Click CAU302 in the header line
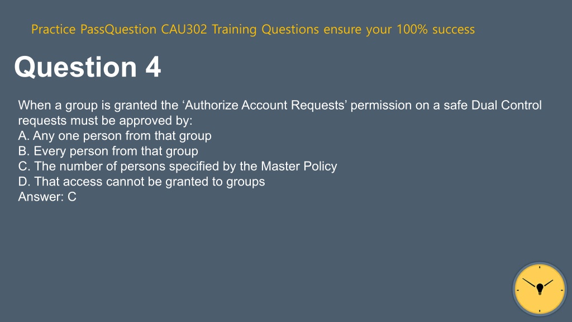The width and height of the screenshot is (572, 322). (x=184, y=29)
